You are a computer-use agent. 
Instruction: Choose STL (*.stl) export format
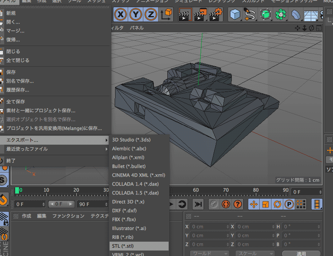(123, 246)
